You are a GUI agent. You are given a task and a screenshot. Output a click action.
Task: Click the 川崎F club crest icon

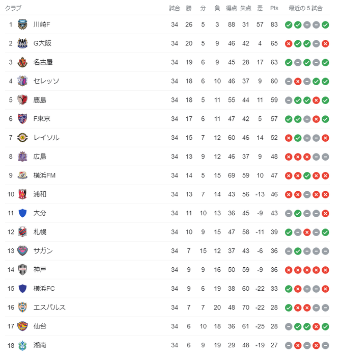coord(22,24)
